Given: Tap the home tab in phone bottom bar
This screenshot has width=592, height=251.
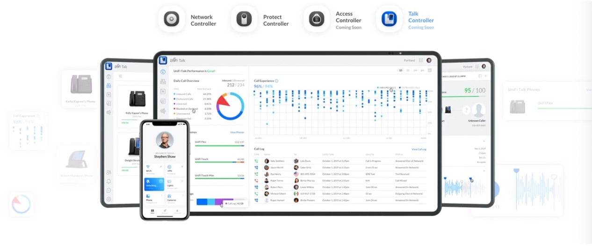Looking at the screenshot, I should click(x=152, y=211).
